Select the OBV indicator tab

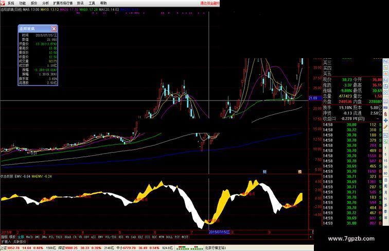(86, 237)
